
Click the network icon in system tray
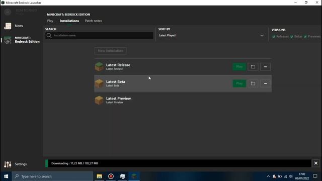point(285,176)
